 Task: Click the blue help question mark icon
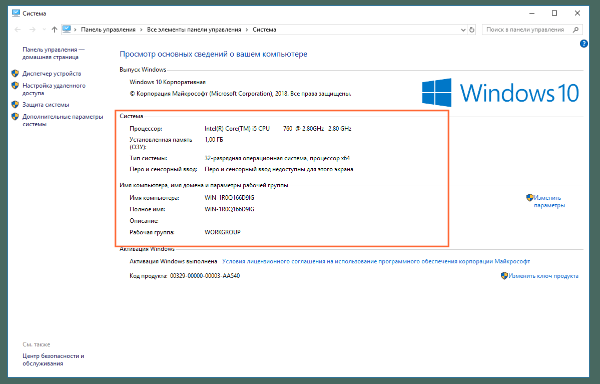[x=583, y=44]
